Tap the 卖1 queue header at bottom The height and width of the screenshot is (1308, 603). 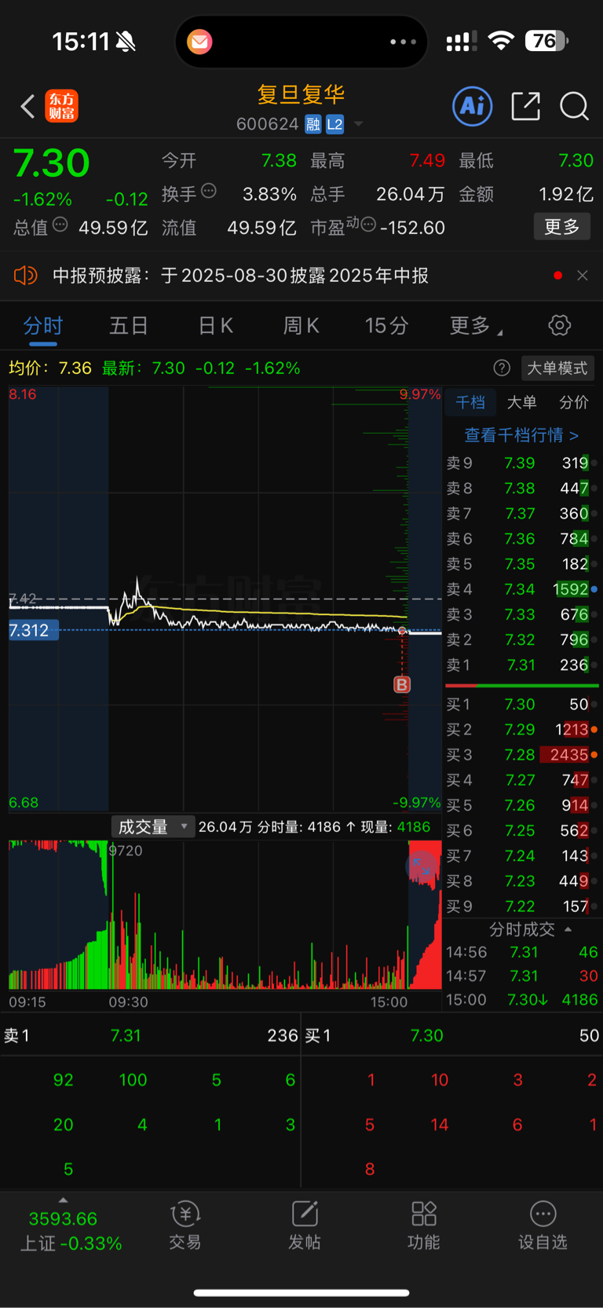pos(150,1035)
